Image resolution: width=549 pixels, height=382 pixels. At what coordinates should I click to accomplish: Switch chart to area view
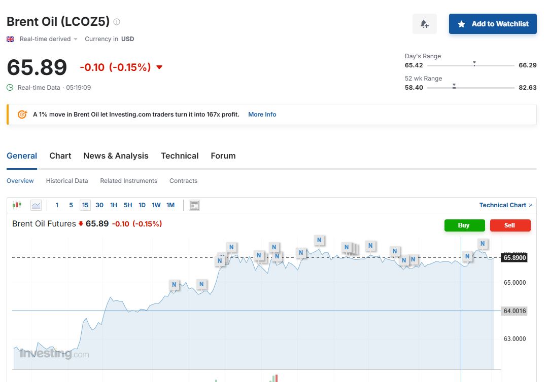[x=36, y=205]
